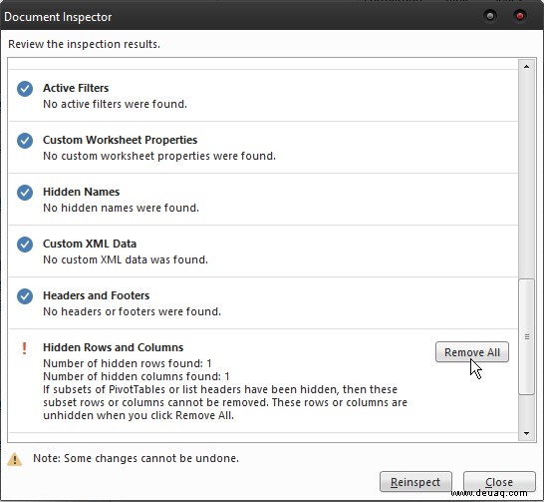
Task: Click the red dot close window button
Action: (x=520, y=16)
